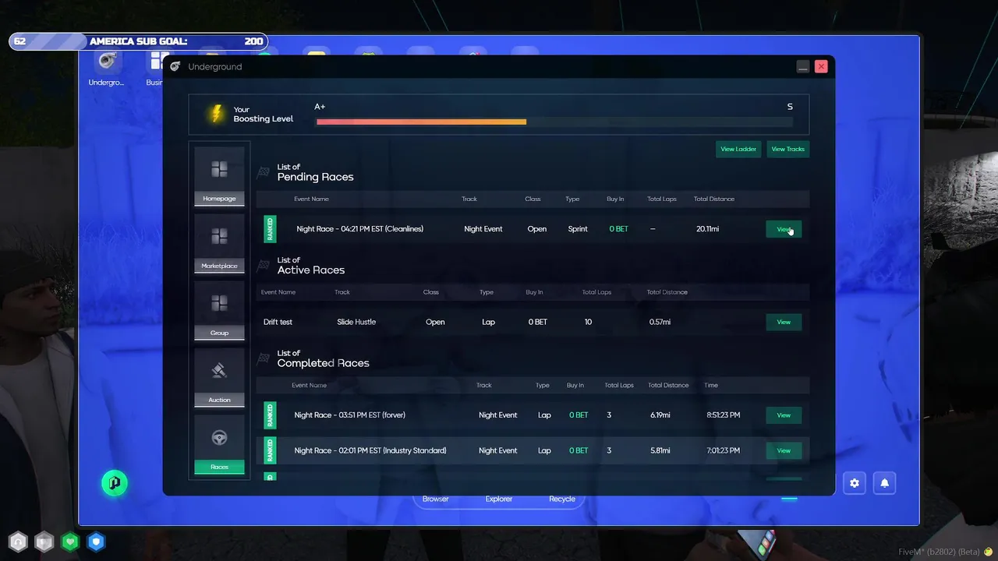Screen dimensions: 998x561
Task: Click the America Sub Goal progress bar
Action: [138, 41]
